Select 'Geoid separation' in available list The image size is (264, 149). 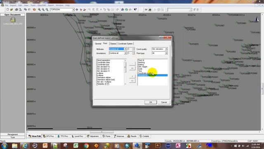point(104,60)
